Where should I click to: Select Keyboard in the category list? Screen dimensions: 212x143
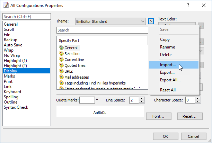coord(12,92)
